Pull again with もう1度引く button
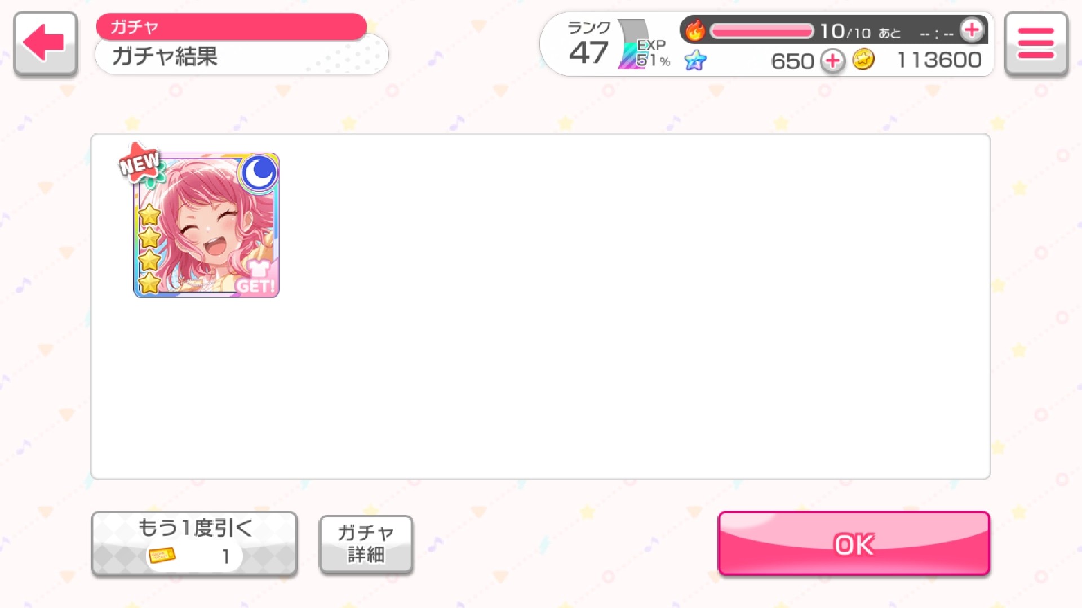Viewport: 1082px width, 608px height. coord(194,544)
